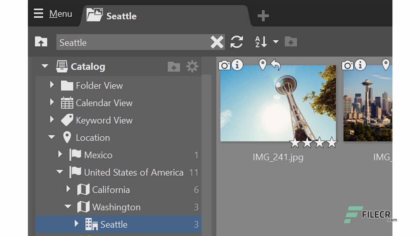Expand Folder View tree node
This screenshot has width=420, height=236.
pyautogui.click(x=52, y=85)
